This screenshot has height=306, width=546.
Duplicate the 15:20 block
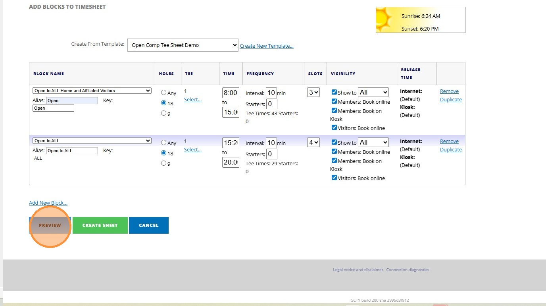(x=451, y=150)
